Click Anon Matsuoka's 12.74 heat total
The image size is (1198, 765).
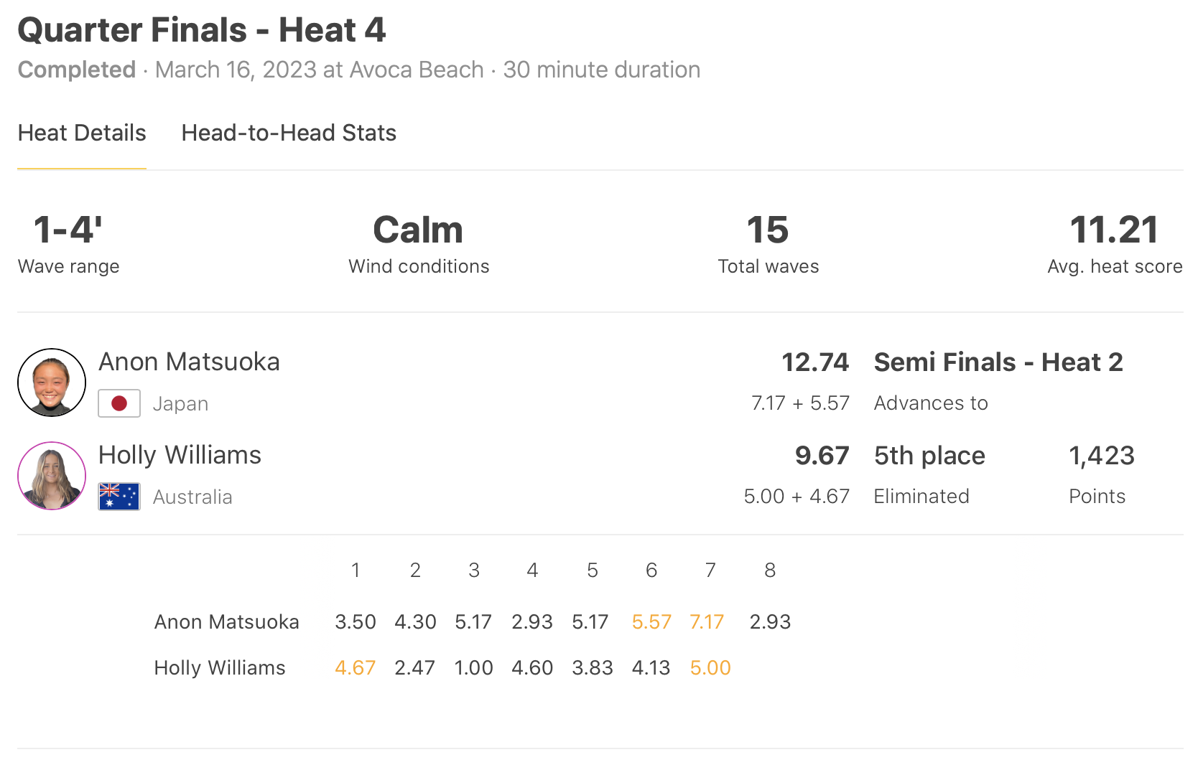point(814,362)
